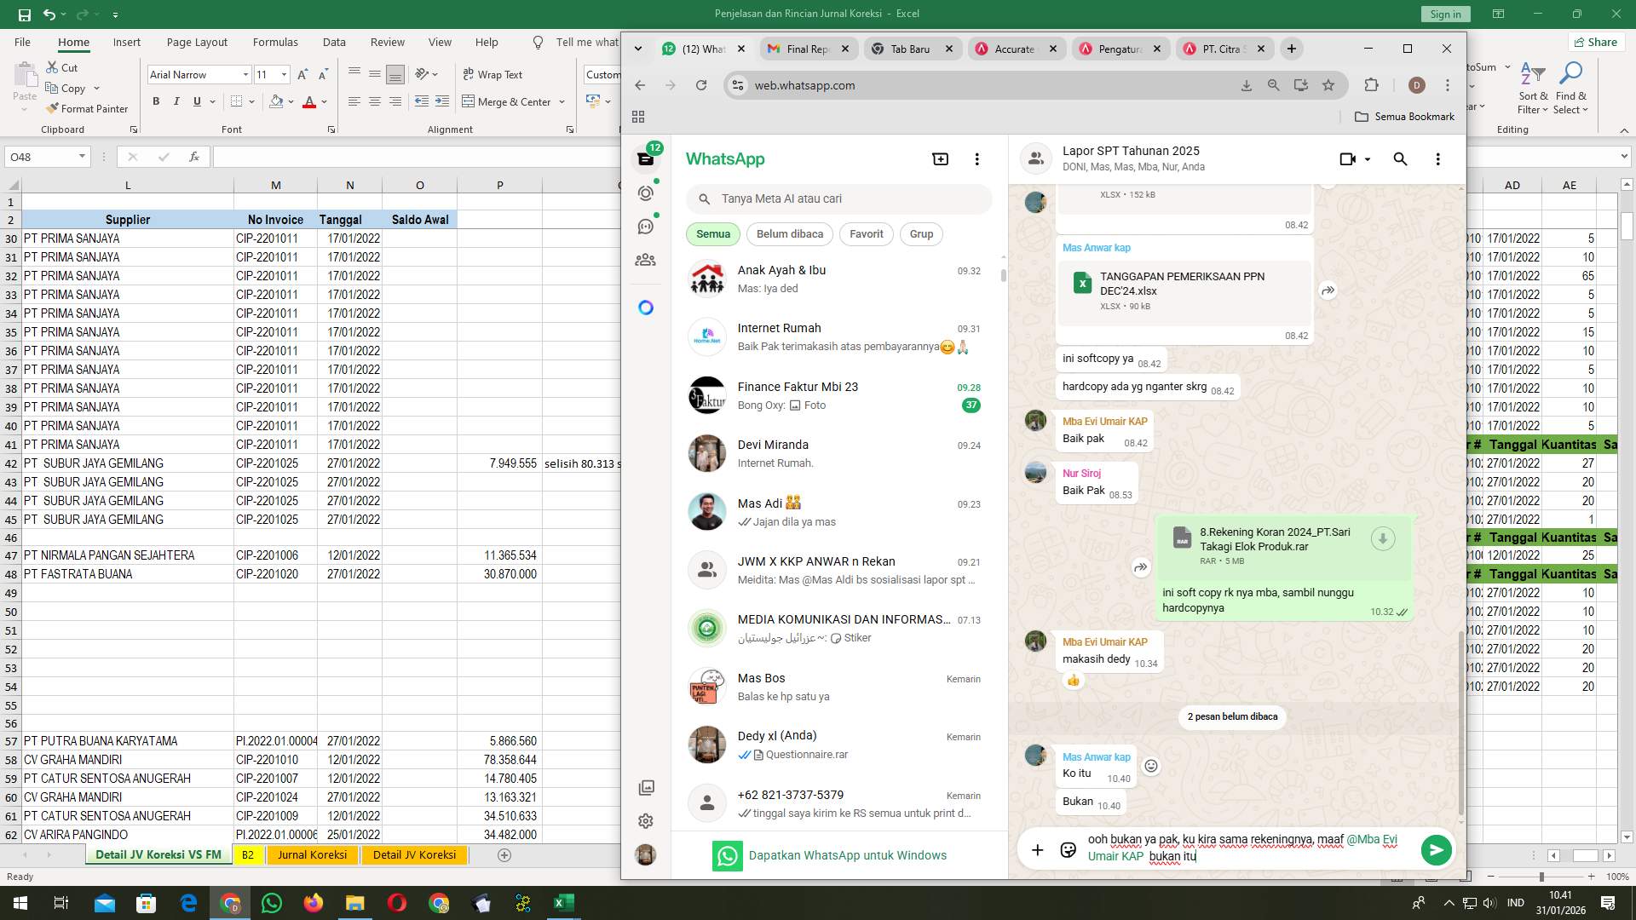Open the emoji picker in message box

[1068, 849]
